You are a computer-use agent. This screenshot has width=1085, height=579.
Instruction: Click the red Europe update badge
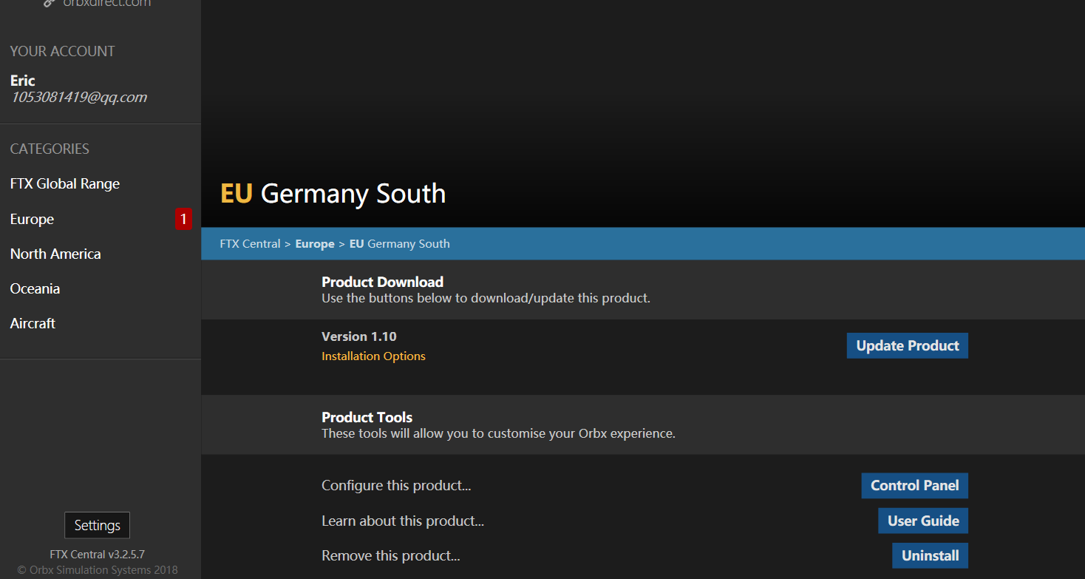coord(183,219)
